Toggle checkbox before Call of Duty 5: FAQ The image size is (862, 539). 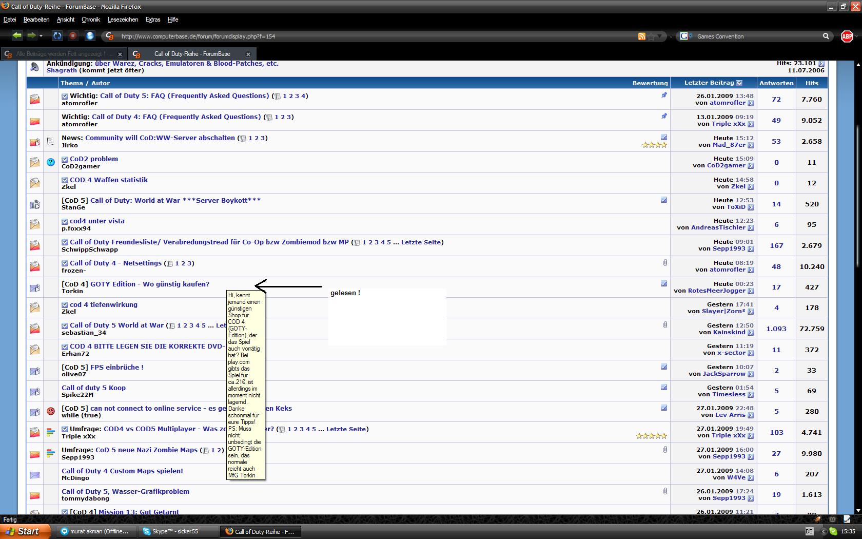(x=65, y=96)
